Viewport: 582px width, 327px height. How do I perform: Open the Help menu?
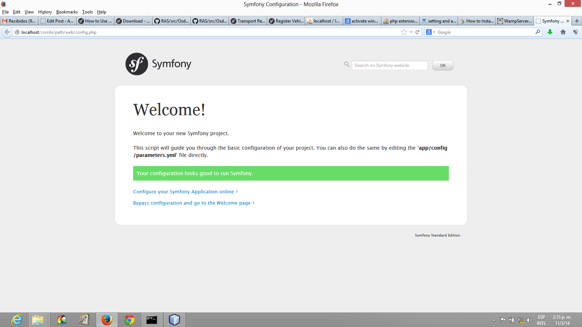point(101,12)
